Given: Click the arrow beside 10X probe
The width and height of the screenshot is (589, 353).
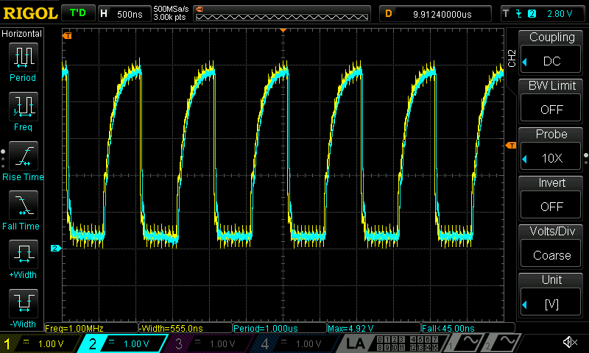Looking at the screenshot, I should [x=525, y=159].
